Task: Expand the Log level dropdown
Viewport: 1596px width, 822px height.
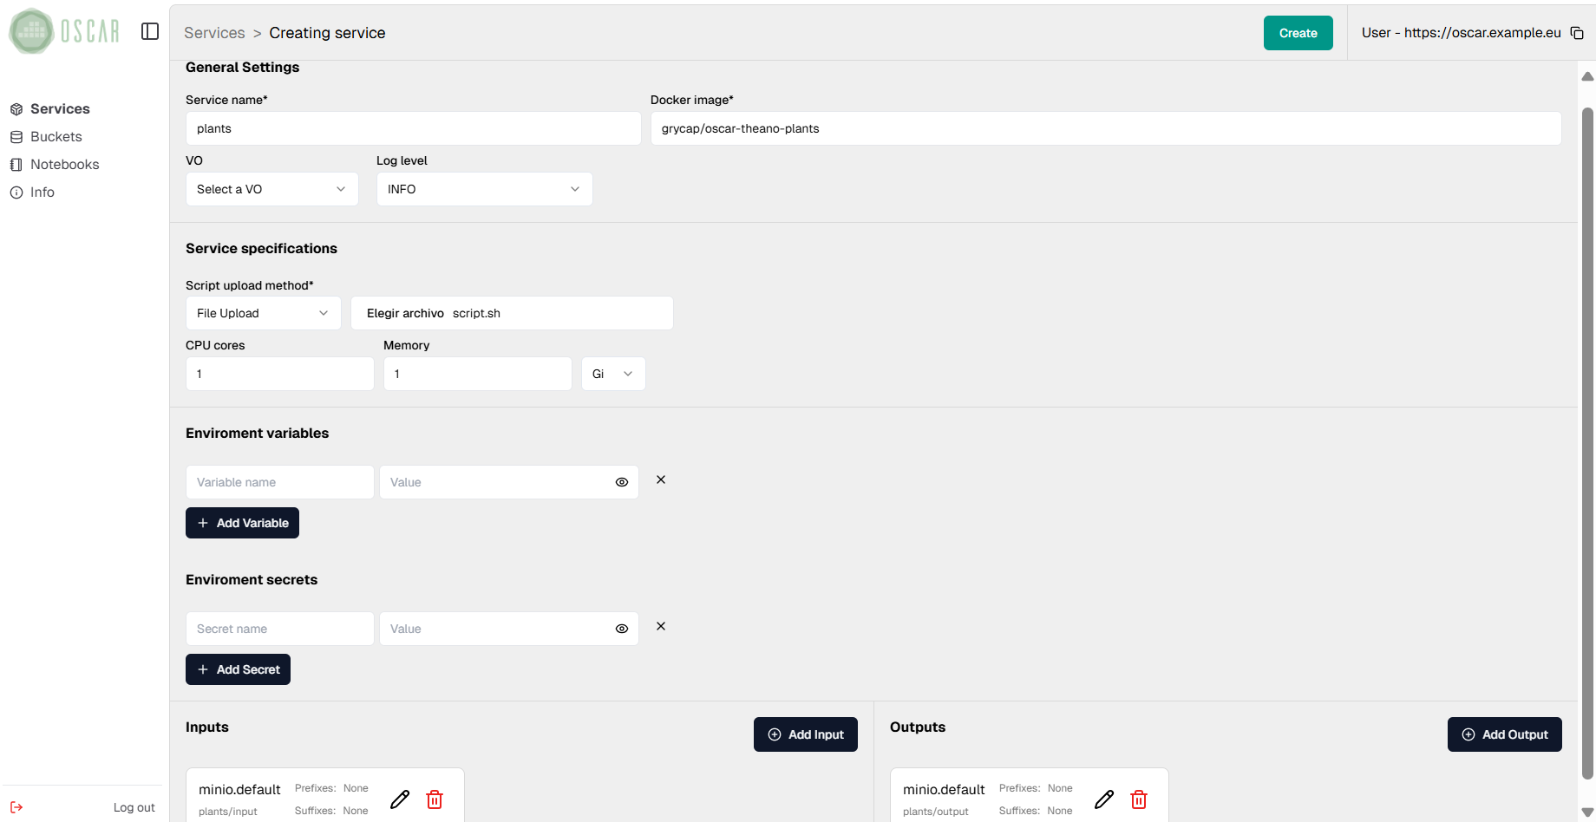Action: 484,189
